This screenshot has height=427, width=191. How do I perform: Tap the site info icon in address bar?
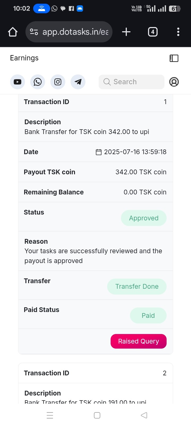(34, 32)
